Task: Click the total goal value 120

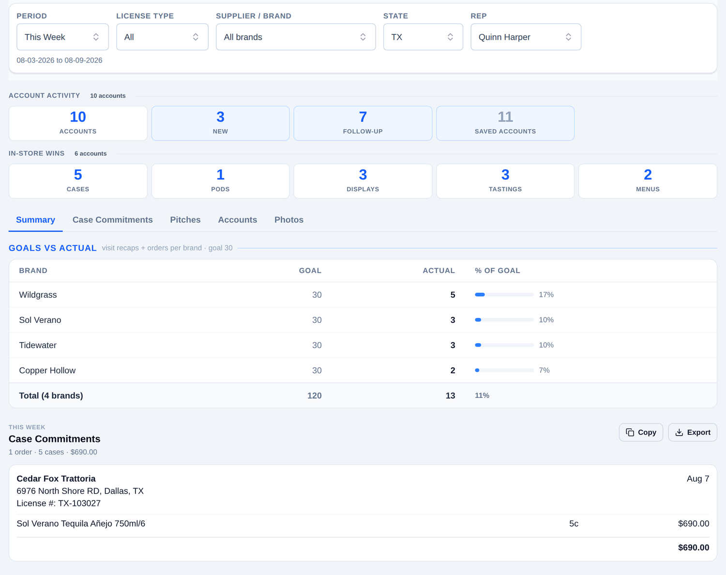Action: 315,395
